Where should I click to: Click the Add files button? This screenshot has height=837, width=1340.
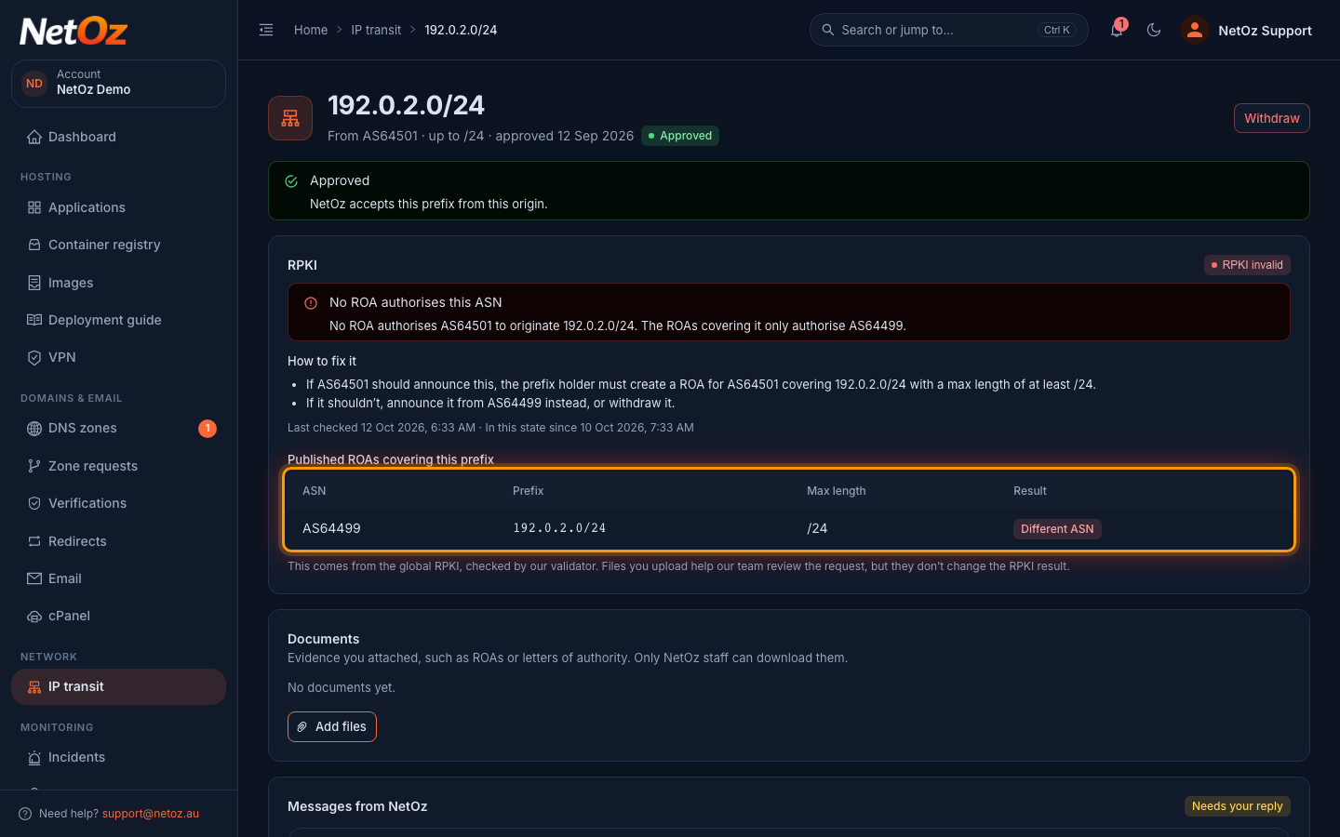[x=332, y=726]
